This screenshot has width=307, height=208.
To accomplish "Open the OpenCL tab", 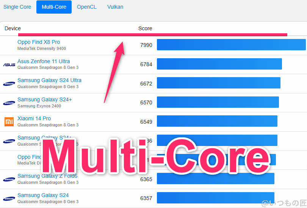I will tap(87, 7).
